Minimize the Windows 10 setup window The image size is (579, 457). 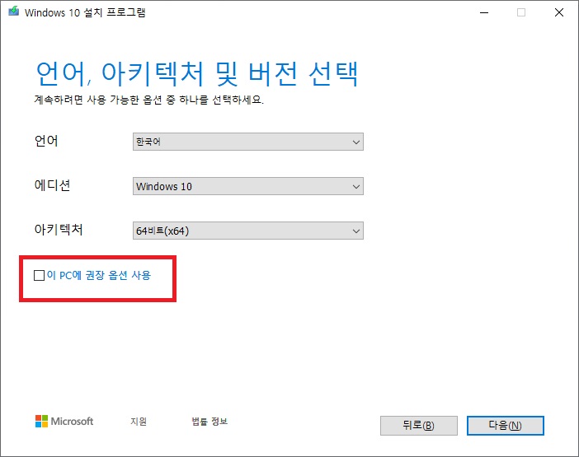[484, 12]
